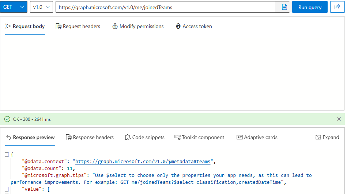Click the Code snippets clipboard icon
347x194 pixels.
[128, 138]
